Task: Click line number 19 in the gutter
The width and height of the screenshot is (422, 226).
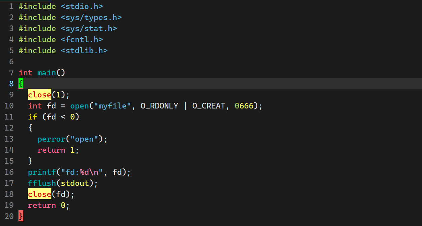Action: click(9, 205)
